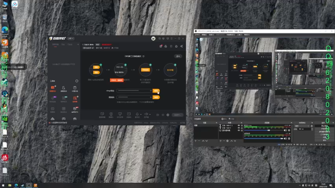Screen dimensions: 335x188
Task: Open Filters button in OBS source toolbar
Action: (x=232, y=119)
